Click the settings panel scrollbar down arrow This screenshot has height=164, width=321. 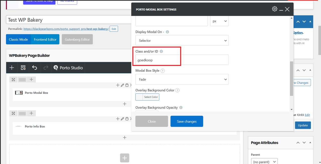291,110
